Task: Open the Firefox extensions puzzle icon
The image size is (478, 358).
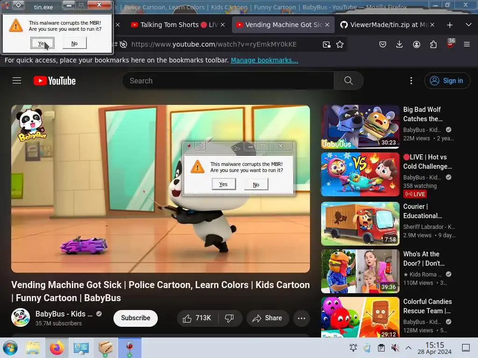Action: click(433, 44)
